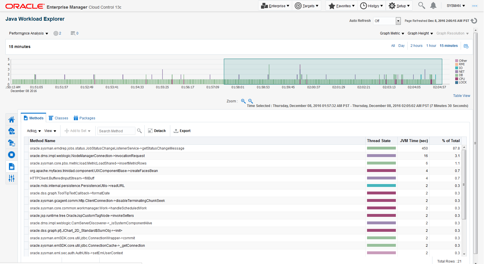
Task: Select the All time range link
Action: (x=393, y=46)
